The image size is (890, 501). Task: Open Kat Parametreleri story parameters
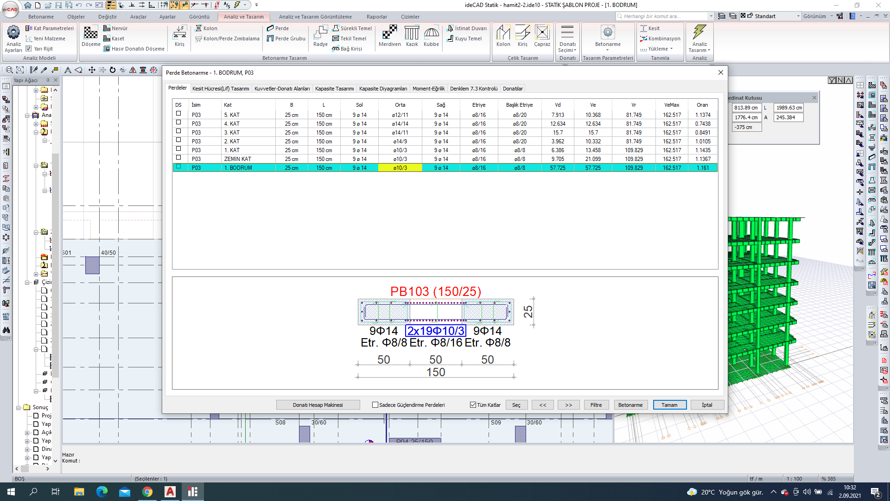click(x=50, y=28)
